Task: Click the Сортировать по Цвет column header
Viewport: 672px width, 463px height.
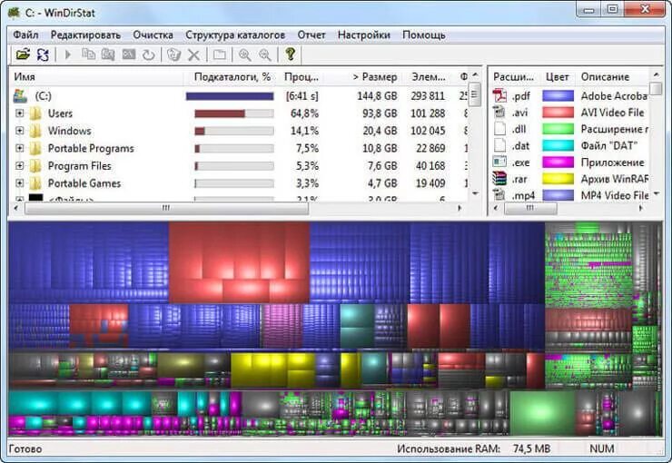Action: pos(558,76)
